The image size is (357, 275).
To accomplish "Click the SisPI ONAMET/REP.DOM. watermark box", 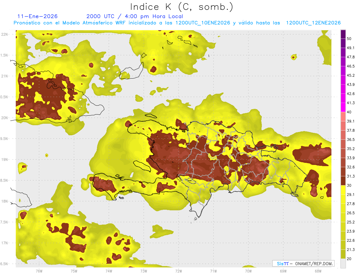I will click(303, 263).
